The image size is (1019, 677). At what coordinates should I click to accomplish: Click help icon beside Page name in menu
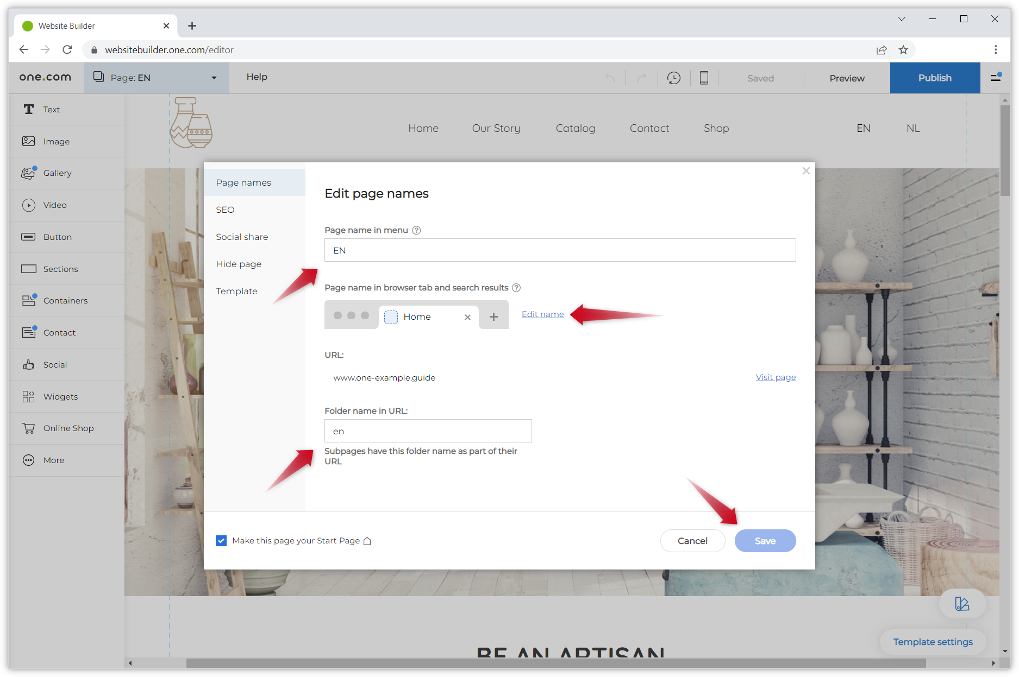click(x=416, y=230)
